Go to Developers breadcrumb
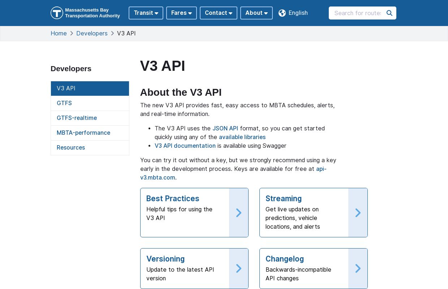448x289 pixels. [92, 33]
